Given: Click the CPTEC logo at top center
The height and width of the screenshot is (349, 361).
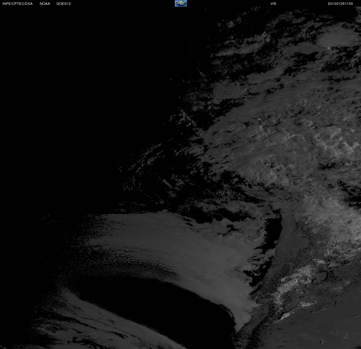Looking at the screenshot, I should (181, 3).
